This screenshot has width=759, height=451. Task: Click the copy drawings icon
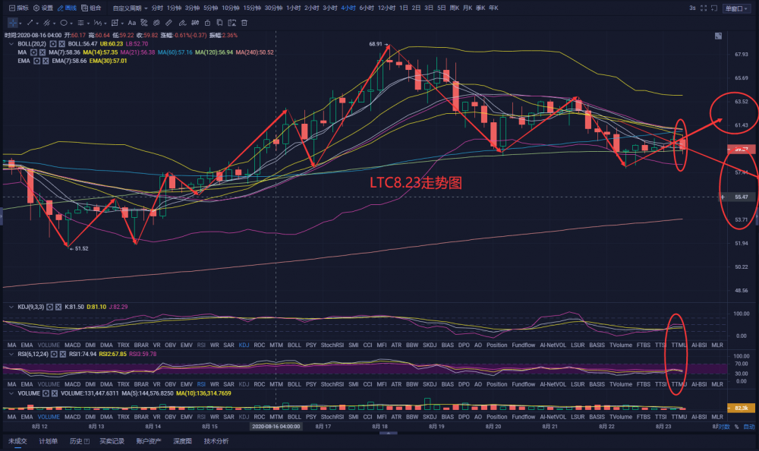point(219,23)
